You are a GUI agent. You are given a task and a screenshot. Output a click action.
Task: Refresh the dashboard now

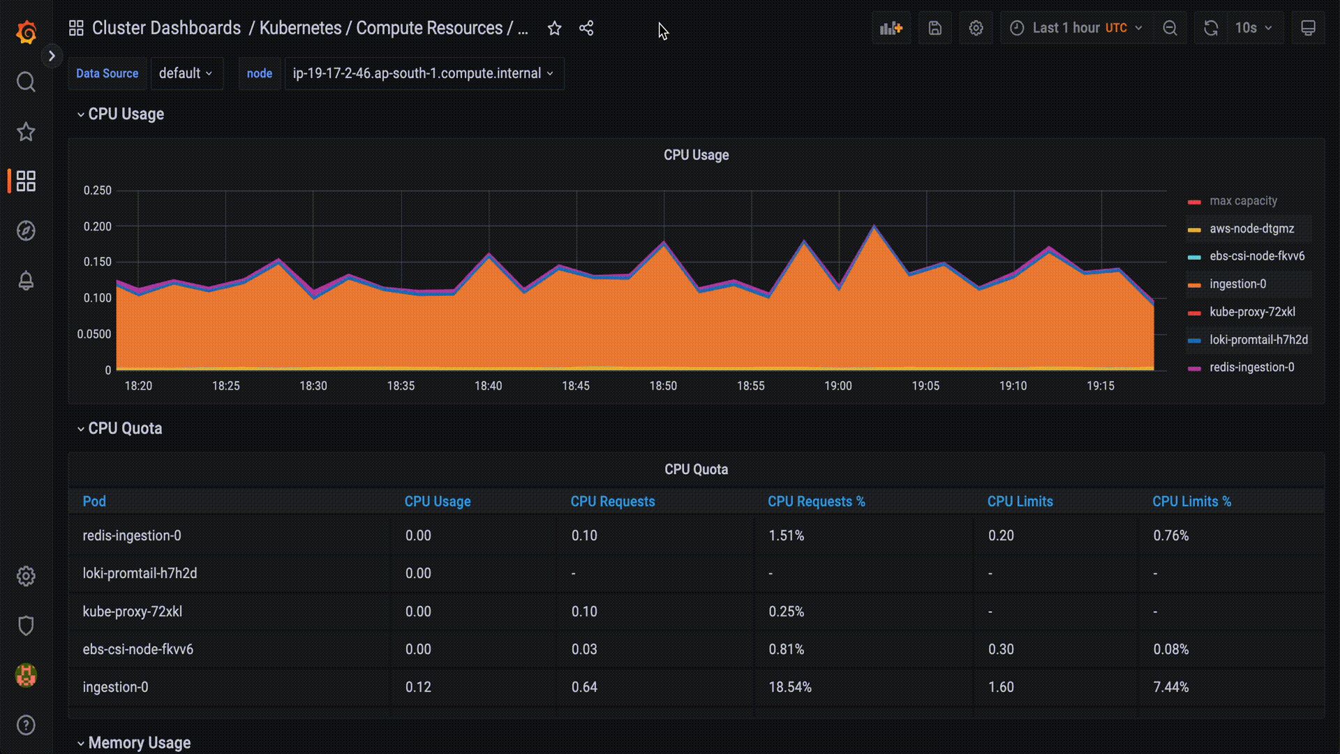click(x=1211, y=28)
